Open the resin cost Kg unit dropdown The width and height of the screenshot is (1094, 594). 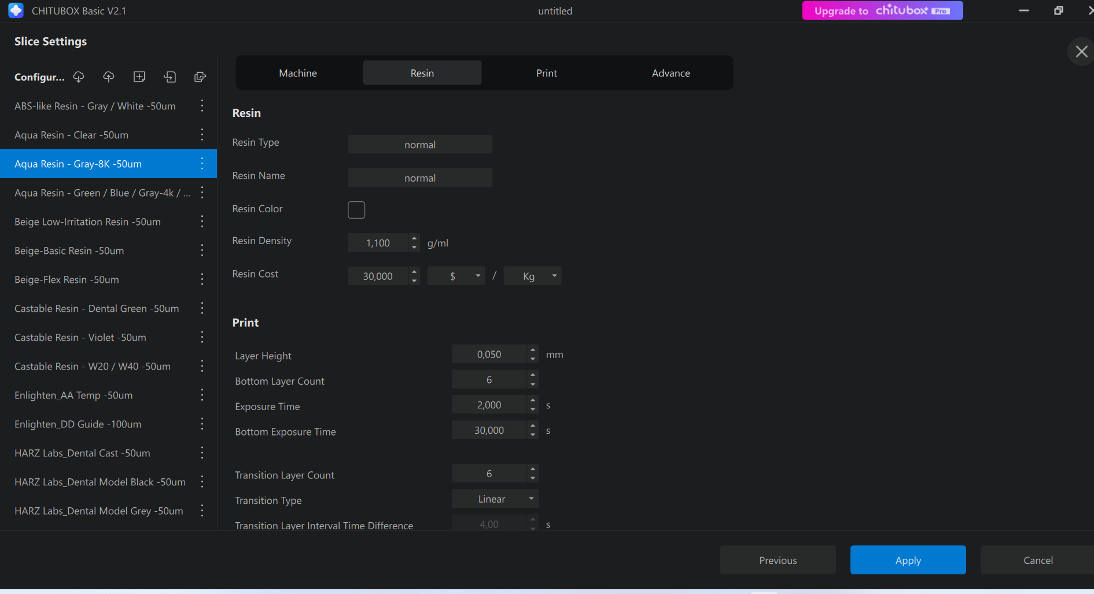click(x=532, y=276)
